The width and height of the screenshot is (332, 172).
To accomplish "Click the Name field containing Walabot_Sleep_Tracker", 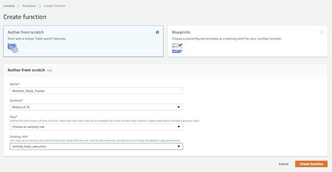I will point(96,91).
